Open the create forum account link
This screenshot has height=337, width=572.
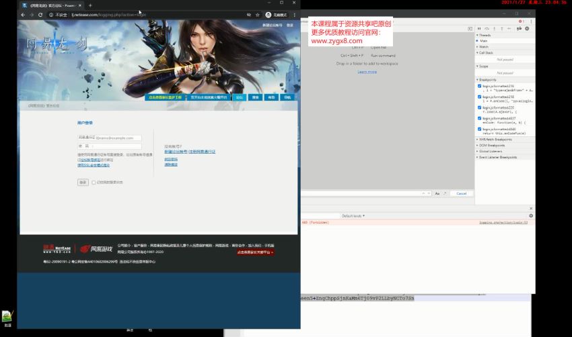point(176,152)
